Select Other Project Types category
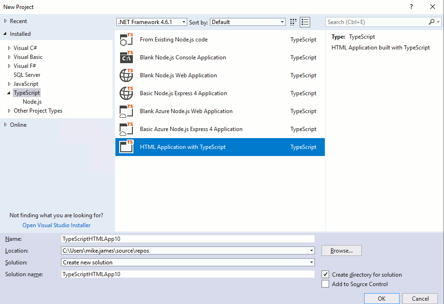 38,111
